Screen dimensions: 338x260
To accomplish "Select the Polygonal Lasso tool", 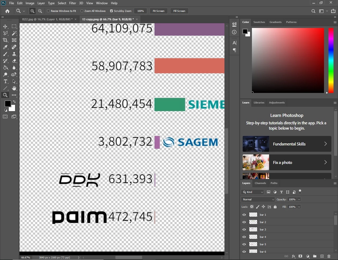I will 5,33.
